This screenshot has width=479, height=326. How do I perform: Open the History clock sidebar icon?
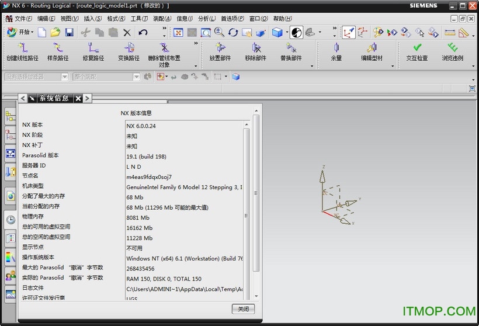tap(11, 220)
